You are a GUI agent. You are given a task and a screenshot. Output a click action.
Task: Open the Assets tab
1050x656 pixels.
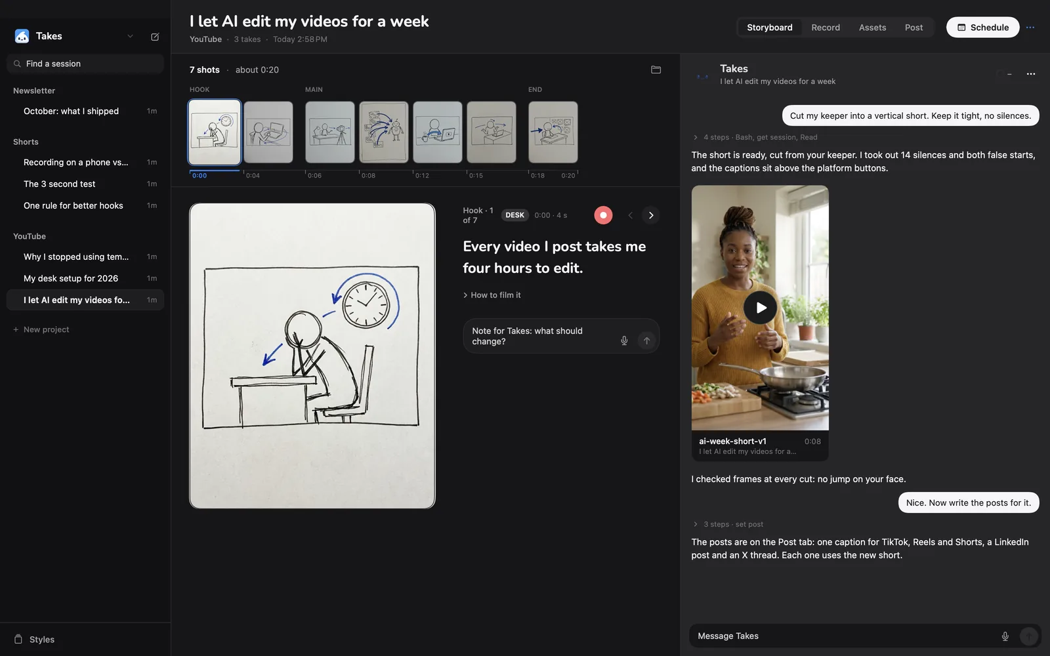[872, 28]
